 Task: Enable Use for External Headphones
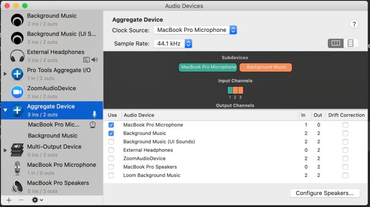(x=111, y=150)
